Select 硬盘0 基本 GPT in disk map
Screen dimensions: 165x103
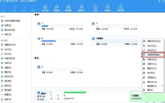pos(42,96)
